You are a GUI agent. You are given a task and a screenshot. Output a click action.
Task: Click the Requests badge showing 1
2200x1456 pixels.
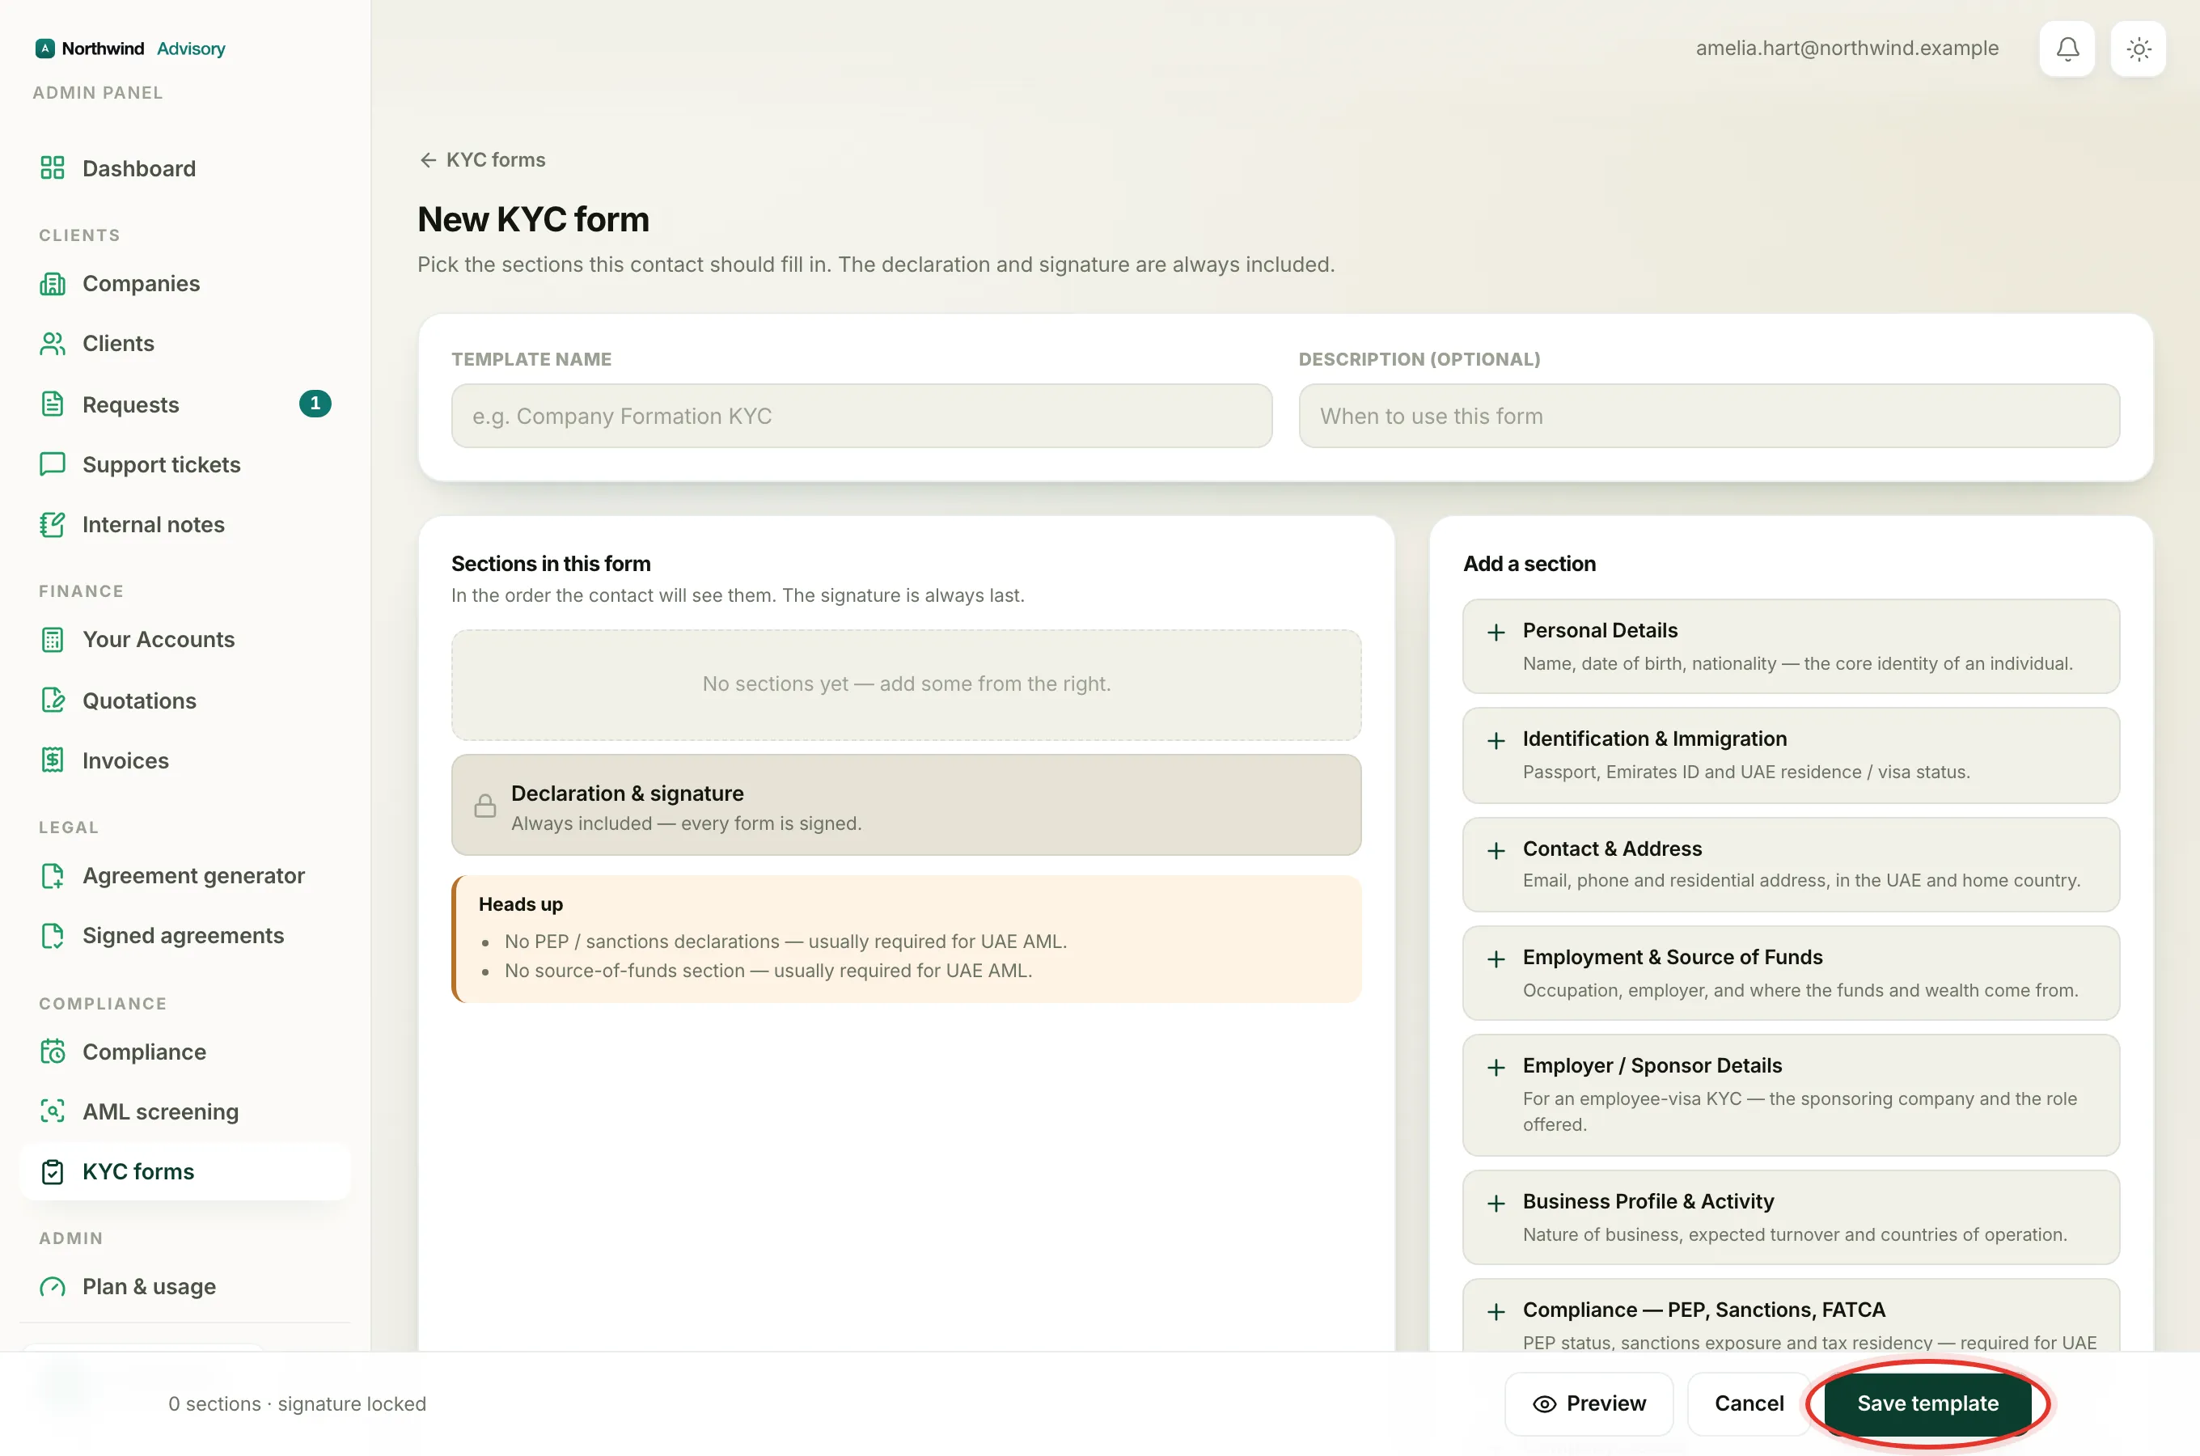(x=315, y=404)
